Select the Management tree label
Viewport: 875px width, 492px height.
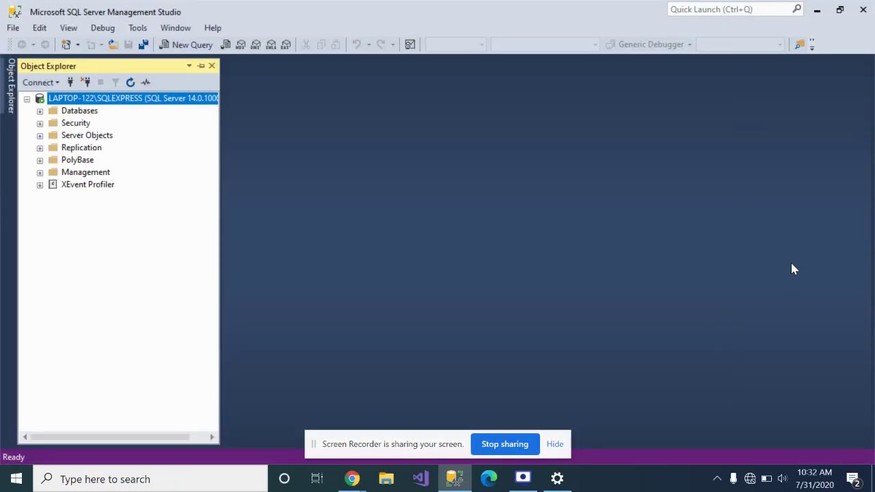85,172
